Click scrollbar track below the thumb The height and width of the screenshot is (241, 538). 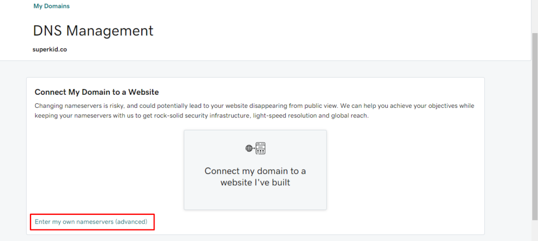(x=534, y=231)
